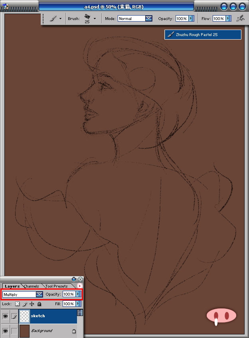This screenshot has width=249, height=338.
Task: Switch to the Channels tab
Action: pyautogui.click(x=32, y=286)
